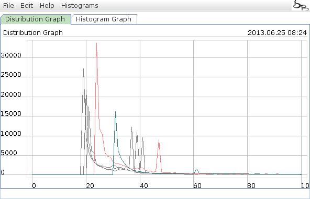
Task: Open the Histograms menu
Action: point(80,6)
